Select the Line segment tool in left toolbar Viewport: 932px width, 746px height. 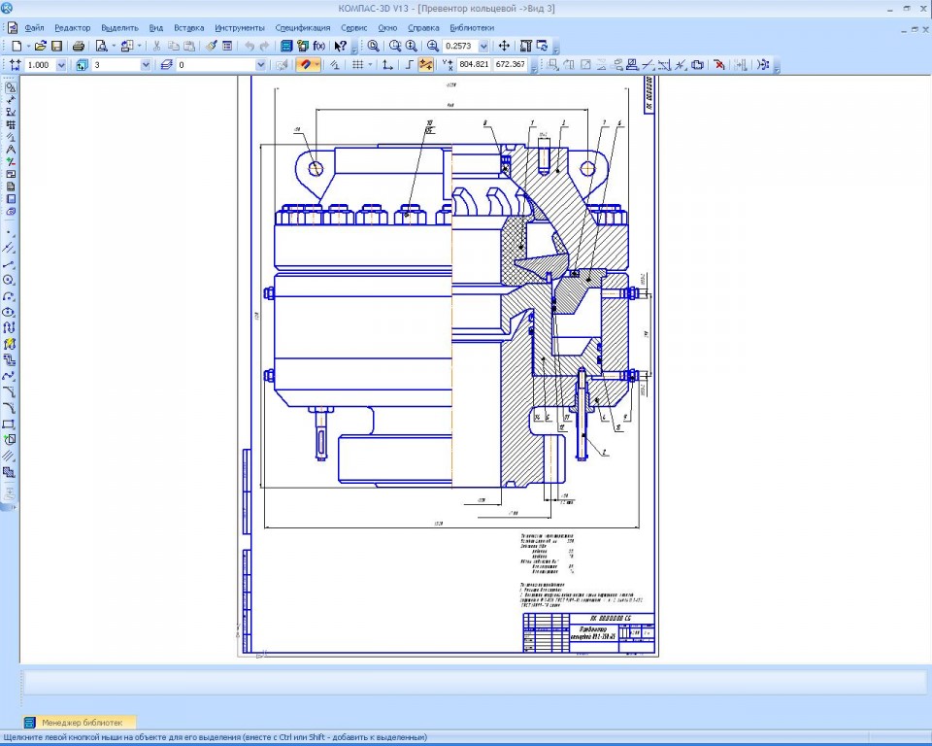(9, 265)
